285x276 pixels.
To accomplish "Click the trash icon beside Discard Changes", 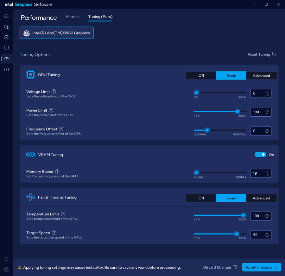I will 235,267.
